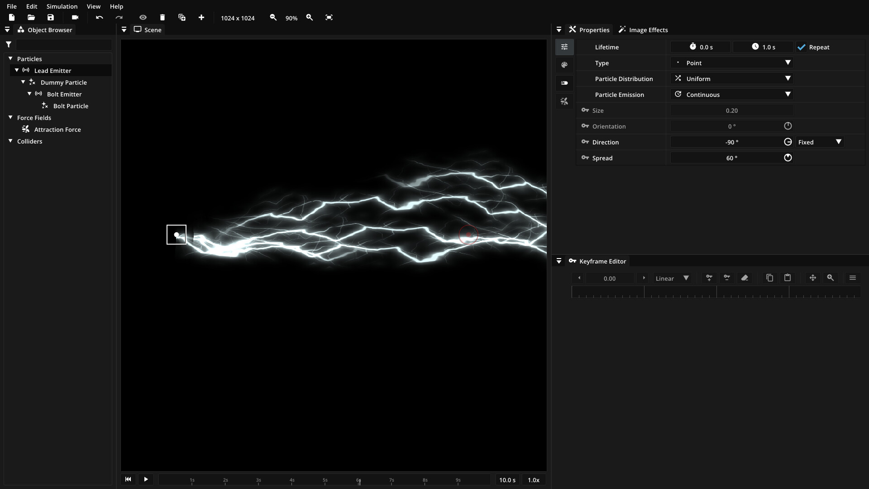Click the trash delete icon
The height and width of the screenshot is (489, 869).
pyautogui.click(x=162, y=18)
